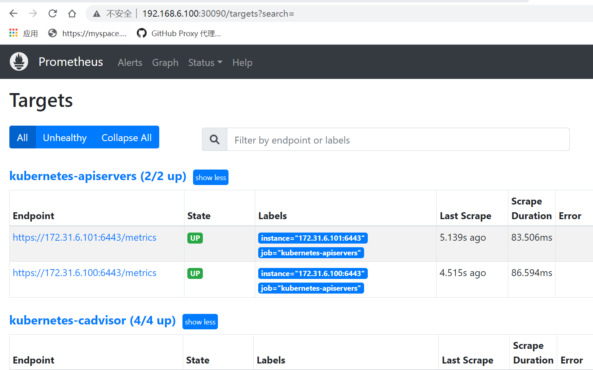Screen dimensions: 593x370
Task: Click the Prometheus brand title
Action: point(71,62)
